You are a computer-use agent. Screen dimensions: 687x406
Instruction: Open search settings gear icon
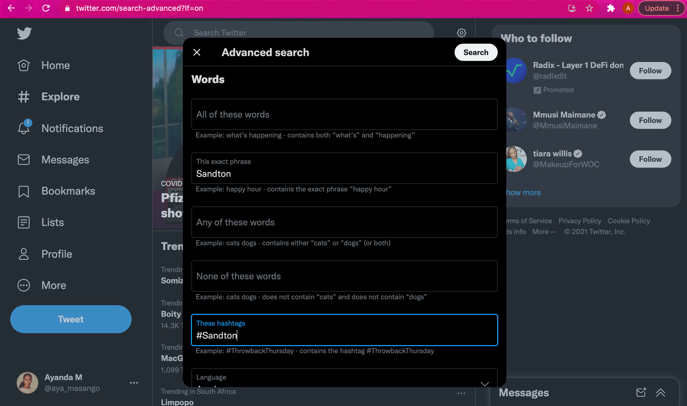click(x=461, y=33)
